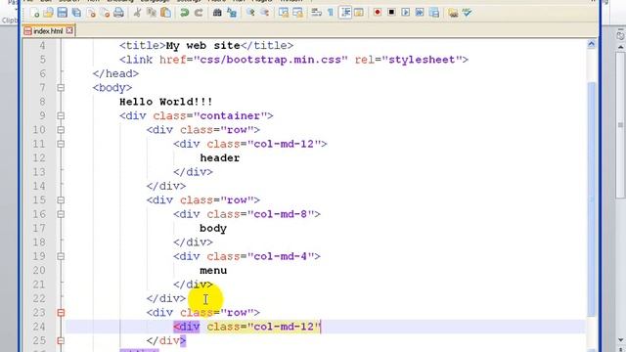The width and height of the screenshot is (626, 352).
Task: Toggle the indent guide button
Action: click(345, 13)
